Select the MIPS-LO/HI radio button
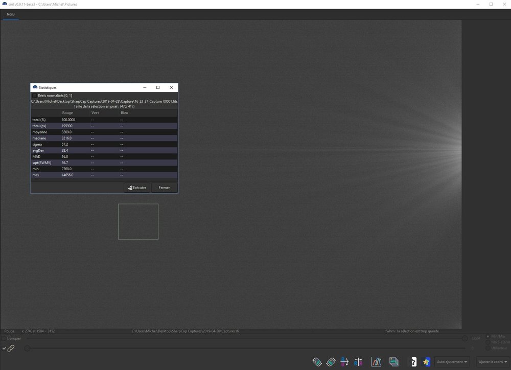The height and width of the screenshot is (370, 511). 488,342
